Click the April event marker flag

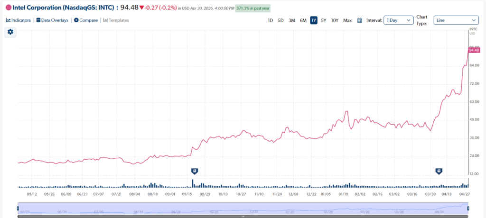point(439,171)
